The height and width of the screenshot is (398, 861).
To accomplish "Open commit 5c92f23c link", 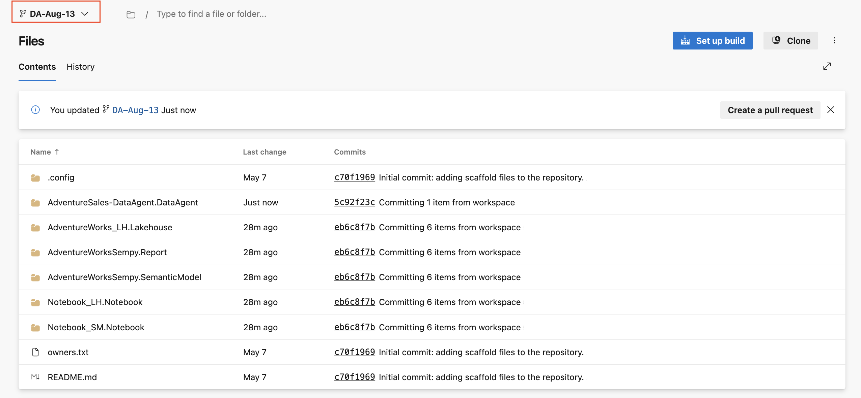I will 354,202.
